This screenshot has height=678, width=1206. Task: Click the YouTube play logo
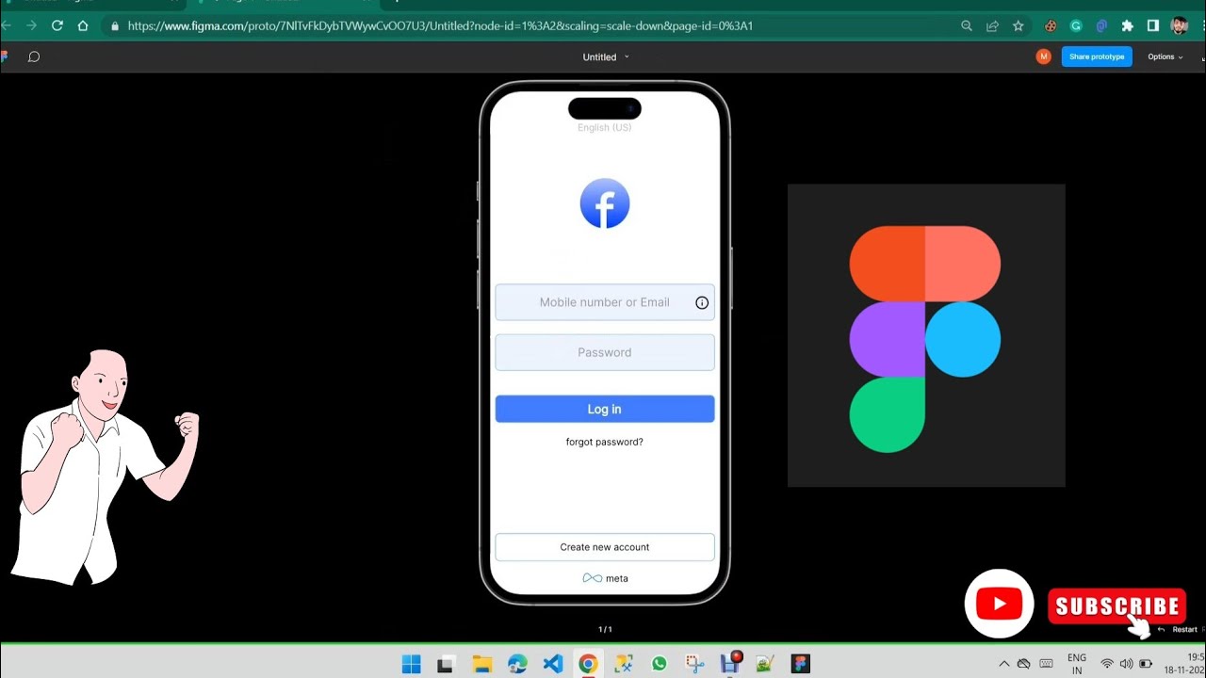pos(1000,604)
